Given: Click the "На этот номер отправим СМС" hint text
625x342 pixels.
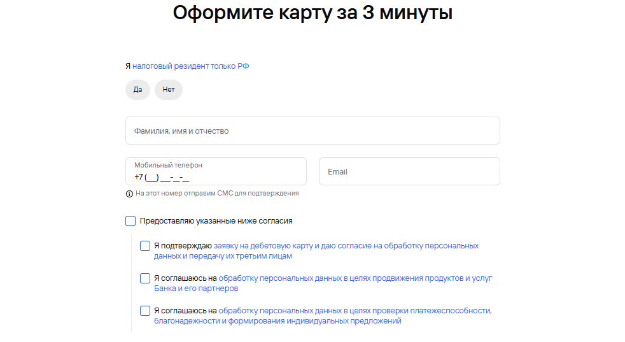Looking at the screenshot, I should tap(217, 194).
